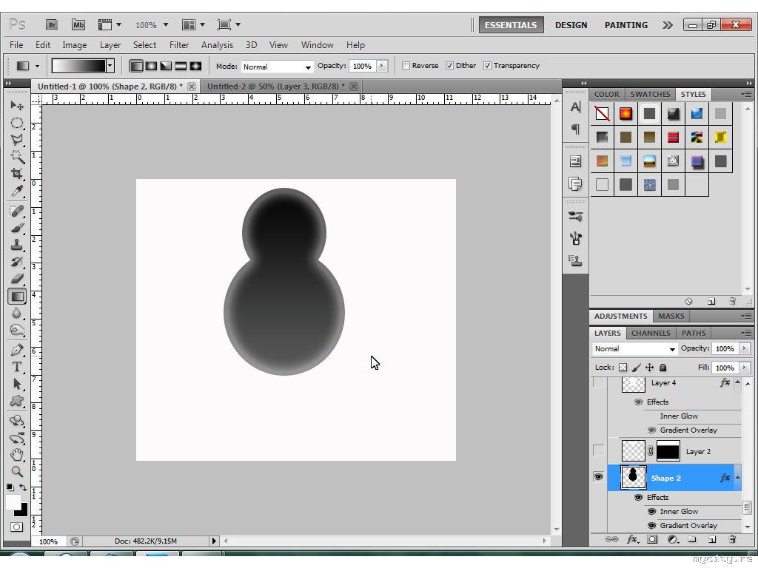
Task: Select the Crop tool
Action: 16,174
